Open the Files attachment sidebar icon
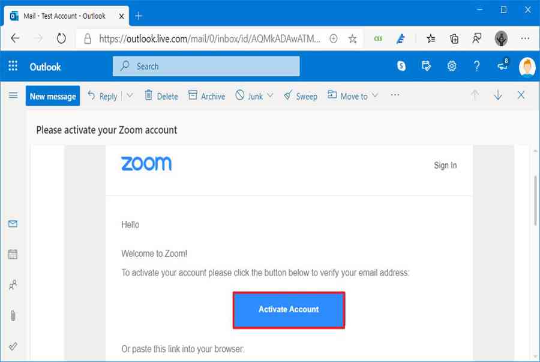Viewport: 540px width, 362px height. pyautogui.click(x=13, y=316)
